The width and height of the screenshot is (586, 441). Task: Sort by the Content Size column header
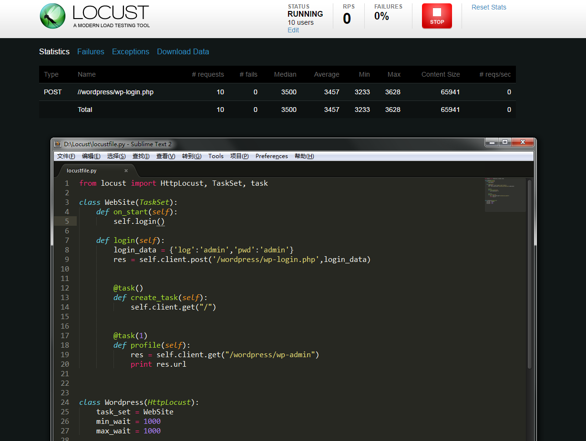[441, 74]
